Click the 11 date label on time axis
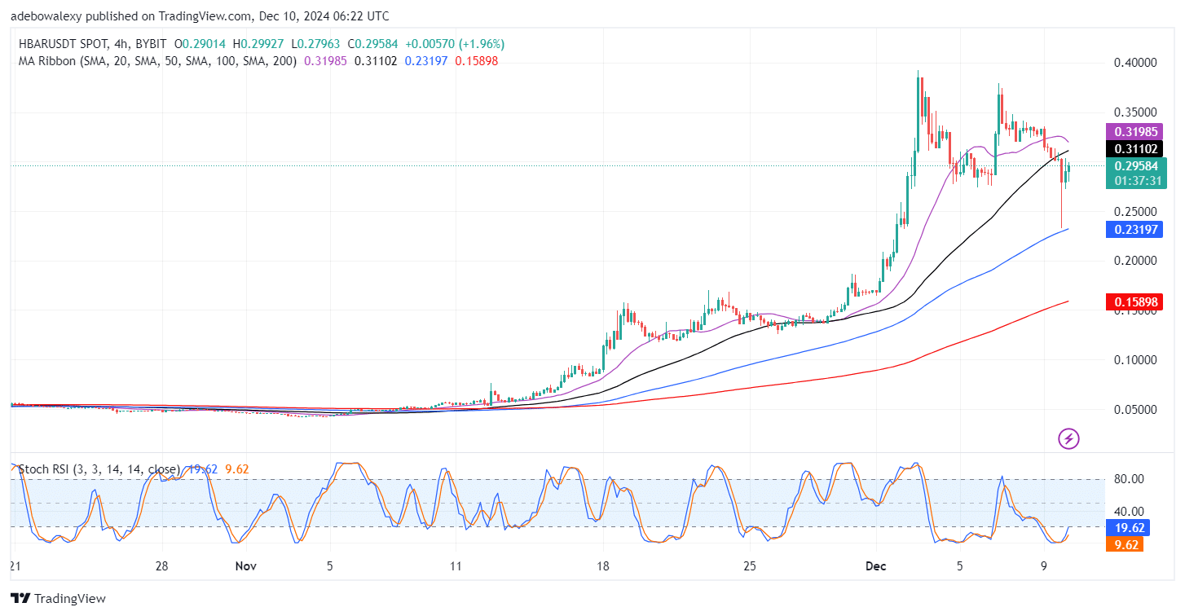 click(455, 565)
